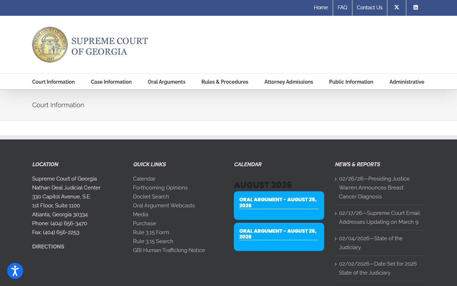The image size is (457, 286).
Task: Click the NEWS & REPORTS heading
Action: 357,164
